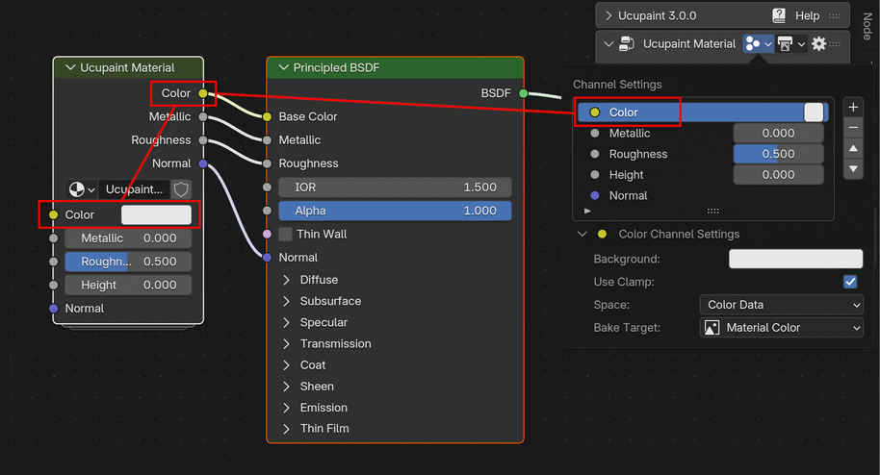Image resolution: width=880 pixels, height=475 pixels.
Task: Click the Roughn... 0.500 slider in the Ucupaint Material node
Action: pos(128,262)
